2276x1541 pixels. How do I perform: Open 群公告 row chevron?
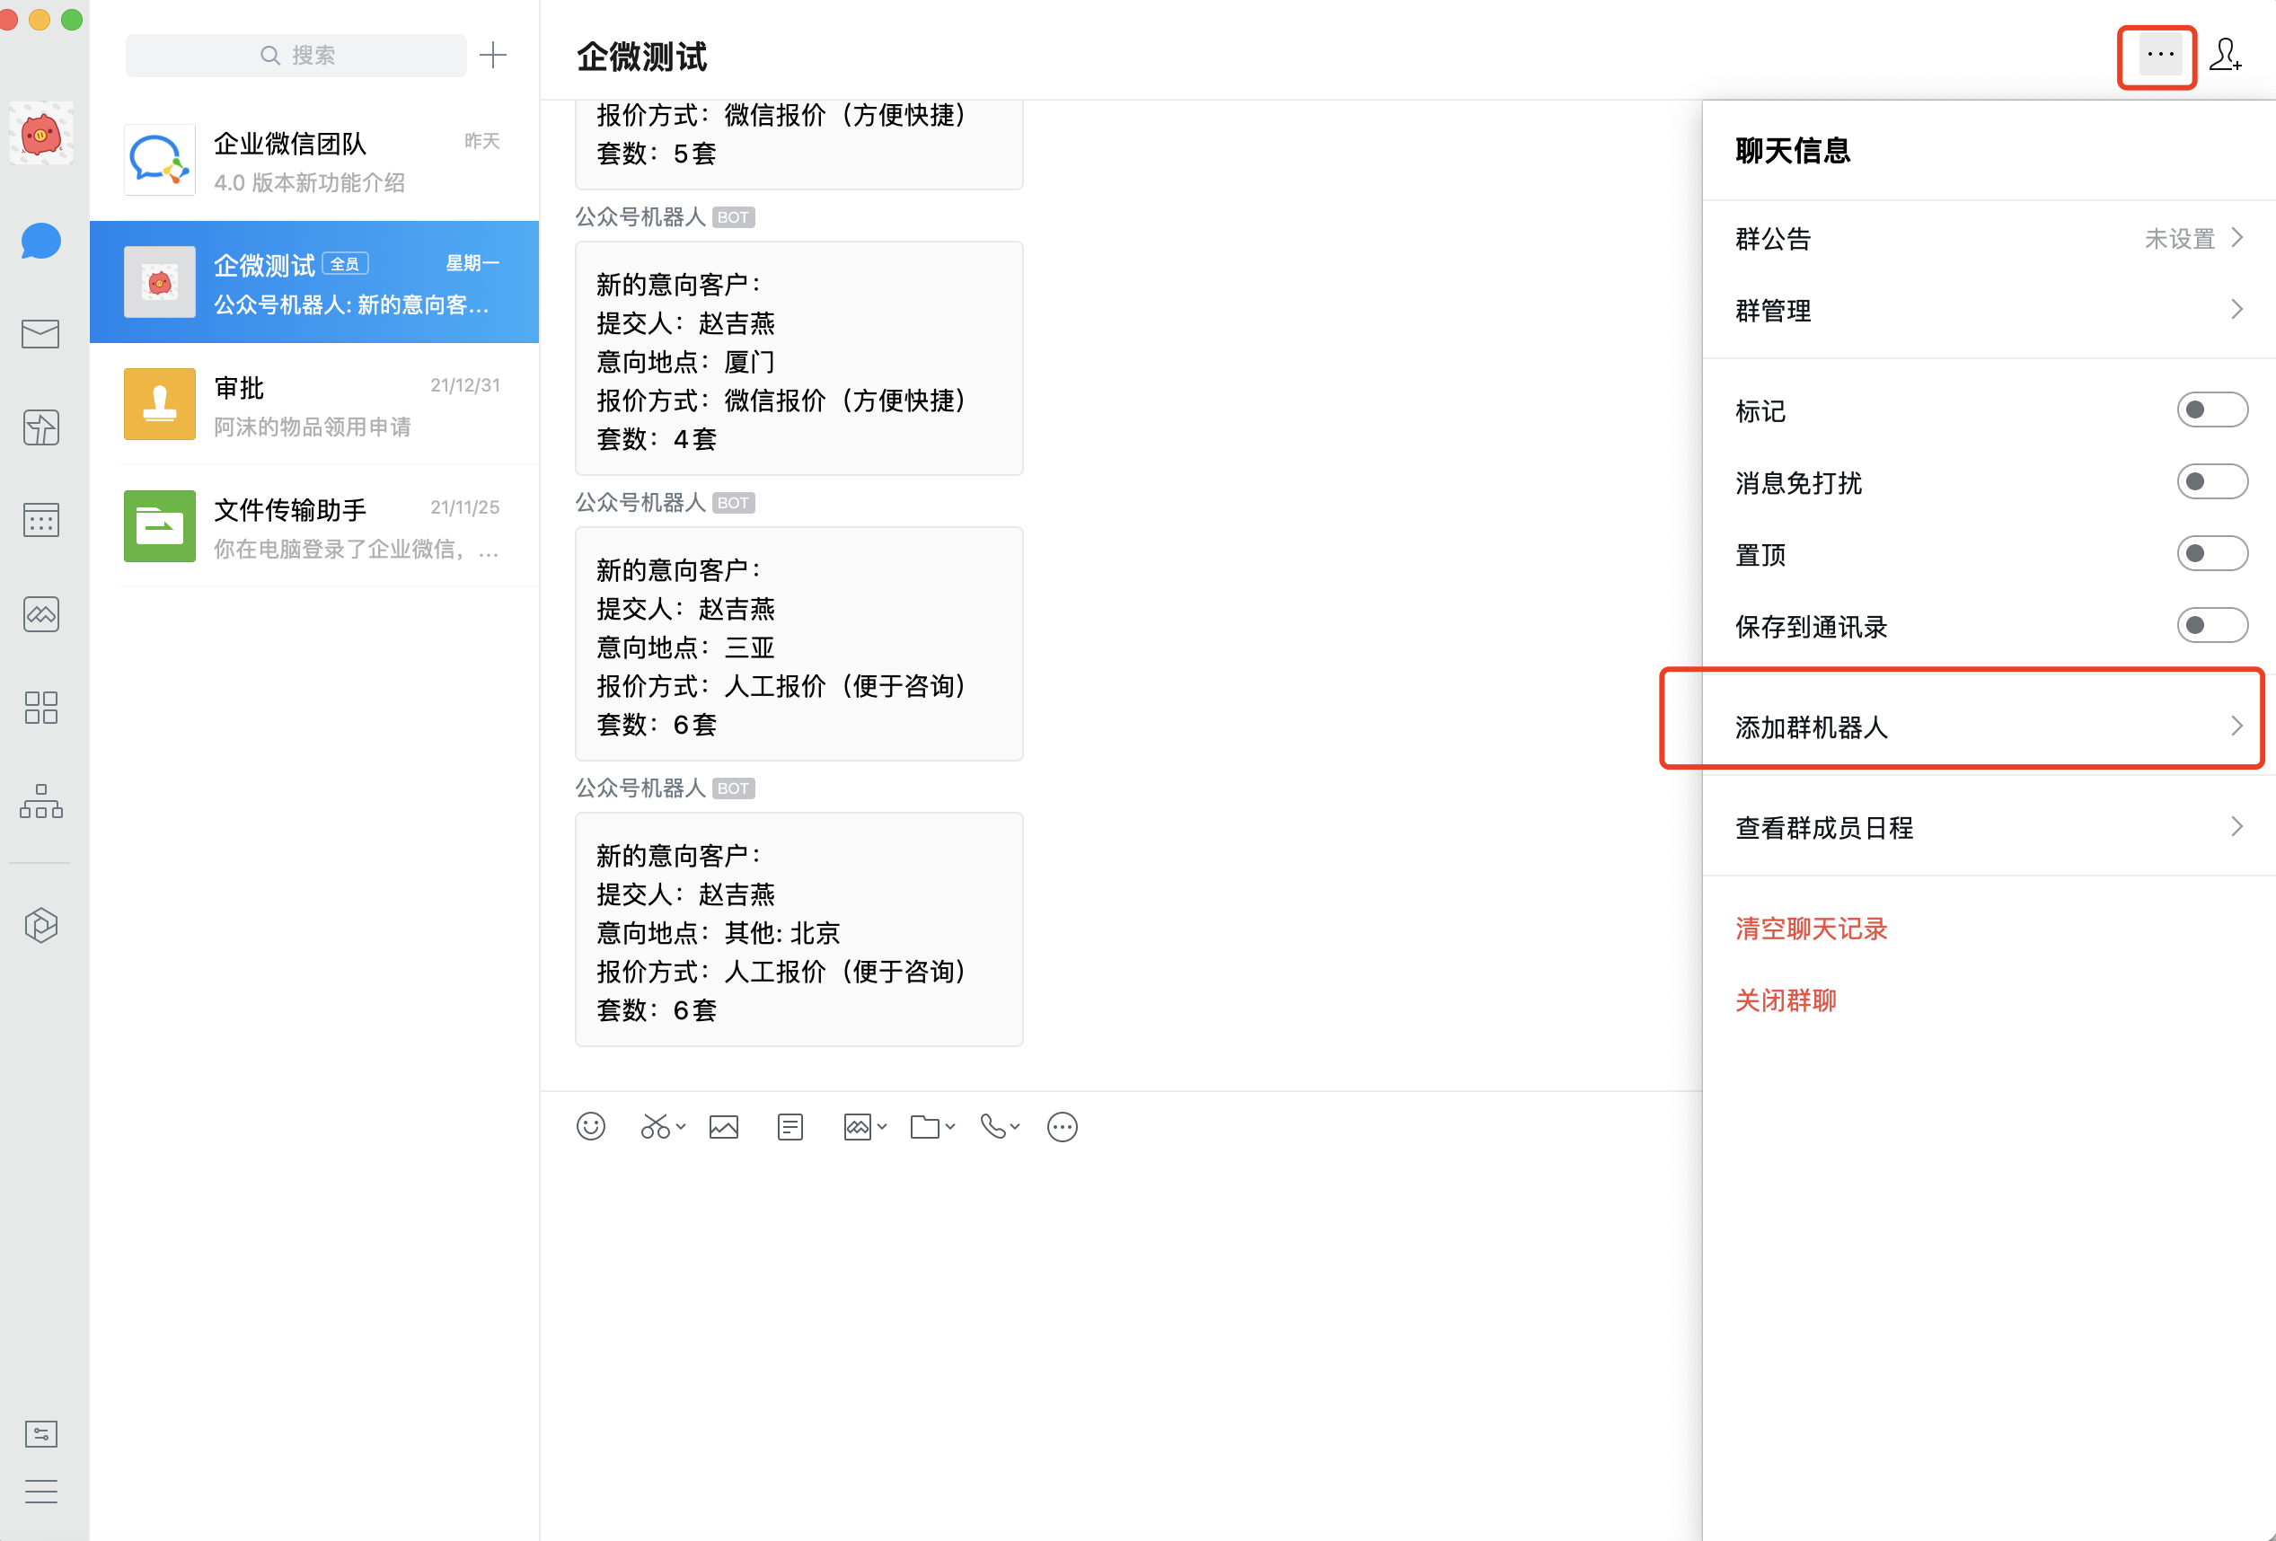2236,238
